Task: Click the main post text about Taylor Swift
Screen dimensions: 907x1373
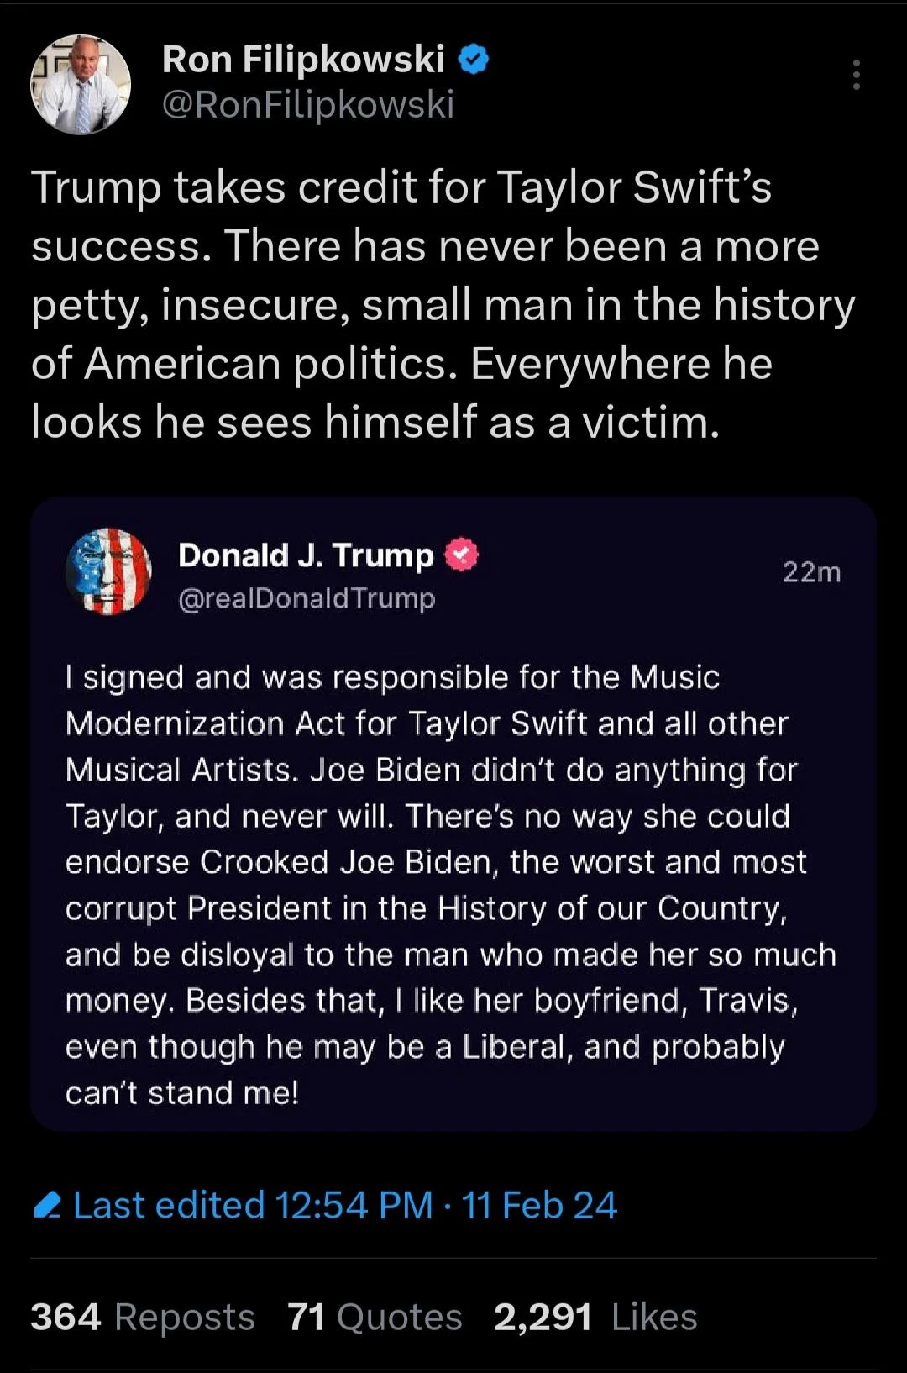Action: point(443,304)
